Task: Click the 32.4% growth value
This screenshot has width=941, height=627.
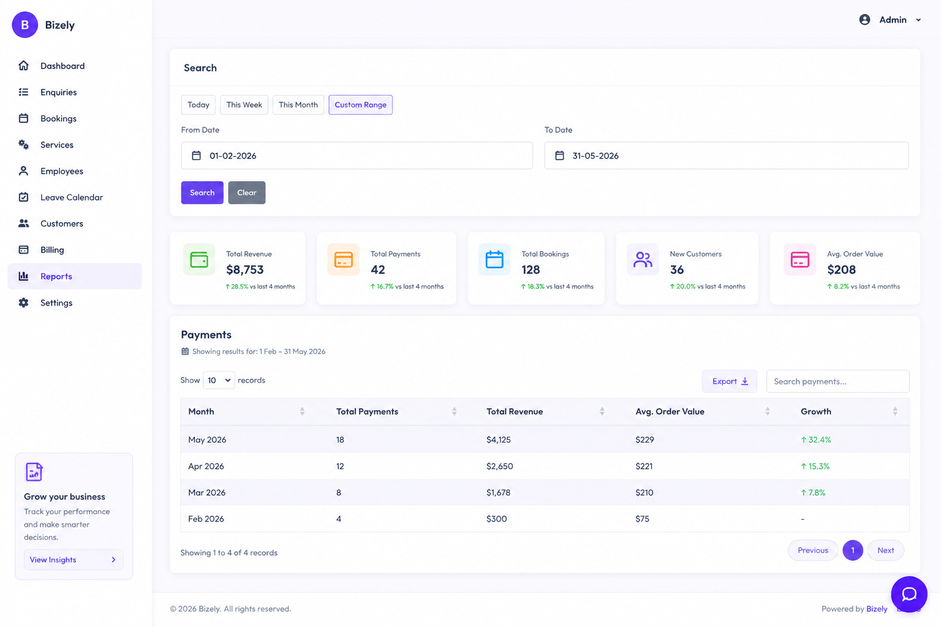Action: click(x=816, y=440)
